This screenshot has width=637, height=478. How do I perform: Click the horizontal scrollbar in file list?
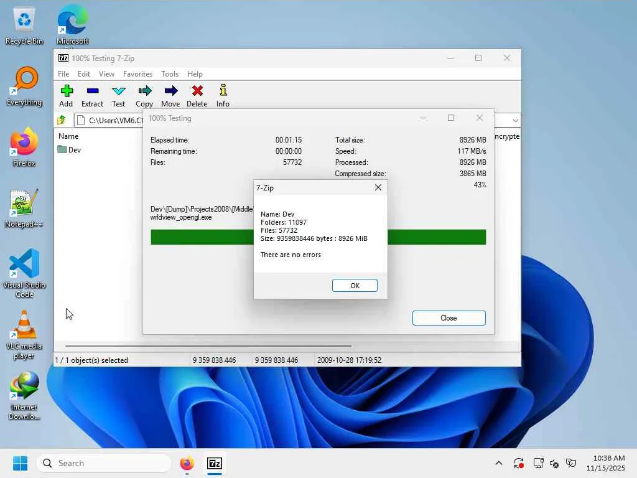pyautogui.click(x=208, y=346)
